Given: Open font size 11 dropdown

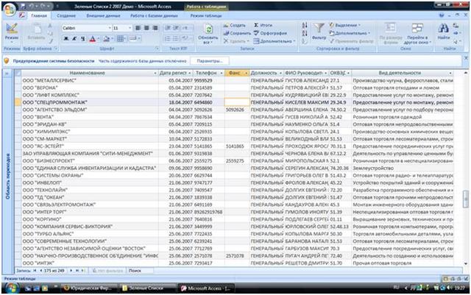Looking at the screenshot, I should click(x=130, y=28).
